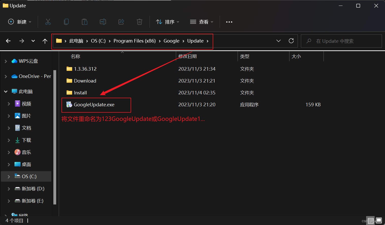
Task: Select the GoogleUpdate.exe file name
Action: pyautogui.click(x=94, y=105)
